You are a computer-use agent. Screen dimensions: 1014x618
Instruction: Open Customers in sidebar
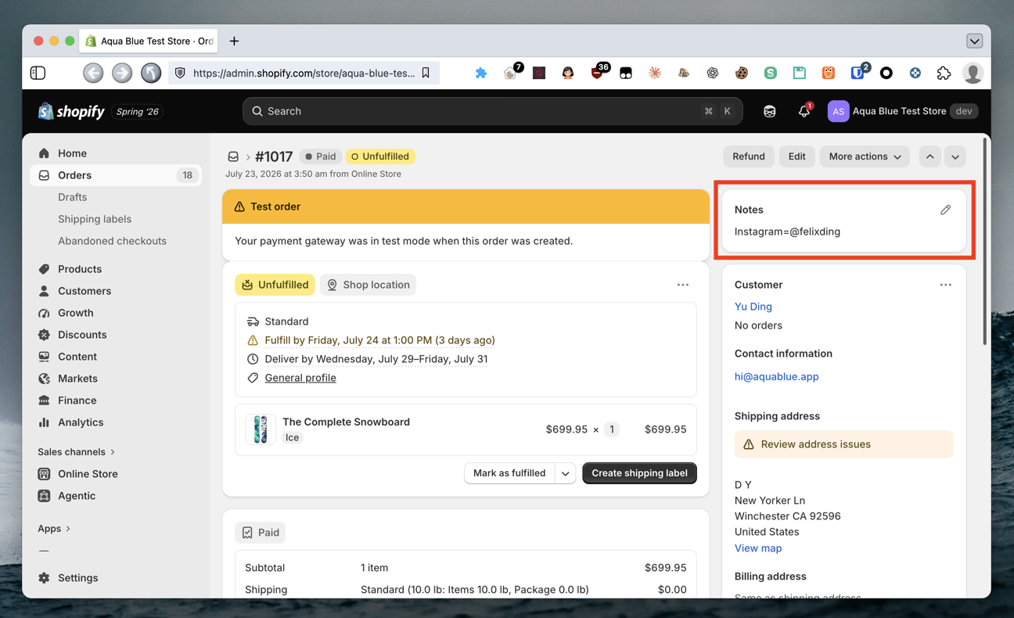click(x=116, y=291)
